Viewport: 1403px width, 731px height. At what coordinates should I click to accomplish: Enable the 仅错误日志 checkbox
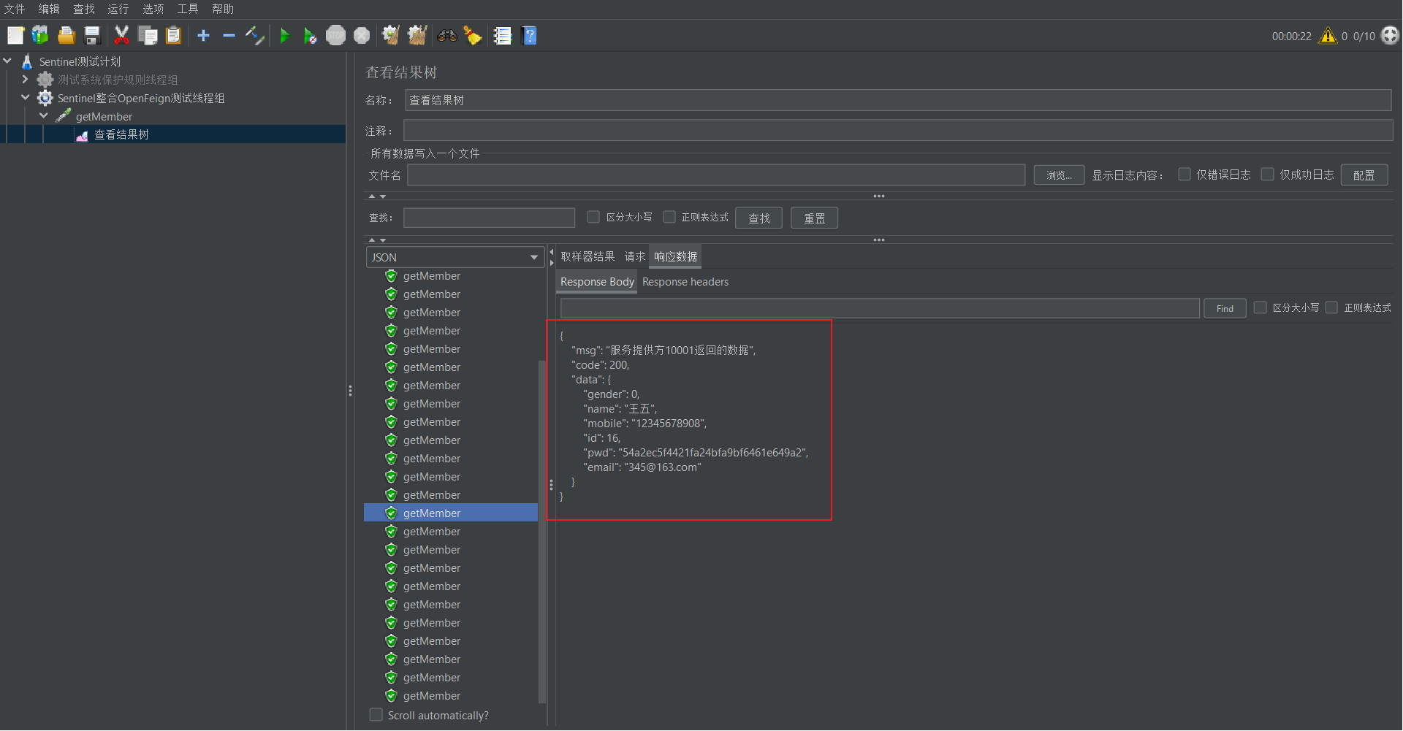[1185, 175]
